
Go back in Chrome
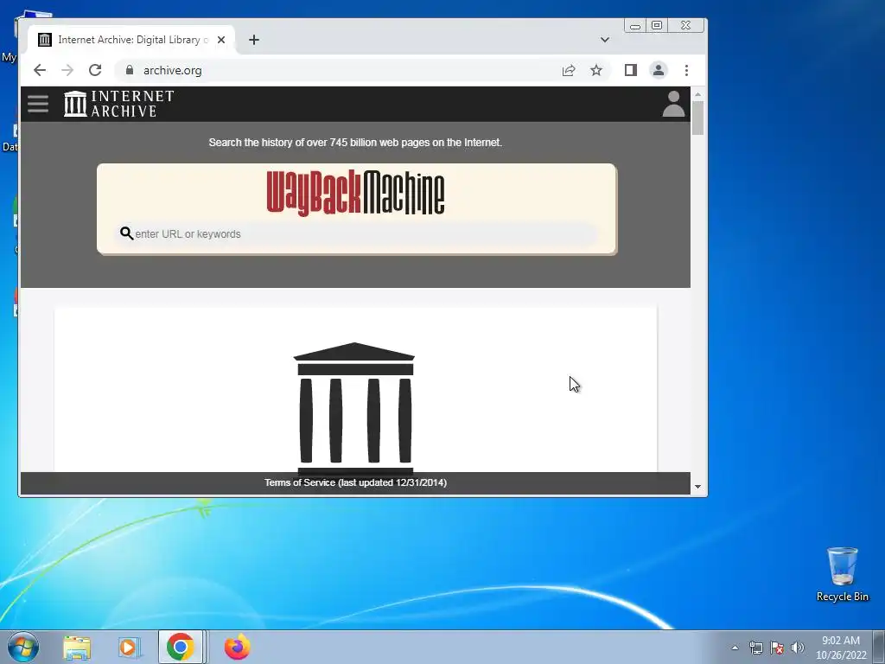[x=40, y=70]
